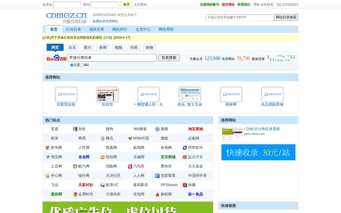Click the 腾讯 penguin icon
The width and height of the screenshot is (341, 213).
[102, 138]
